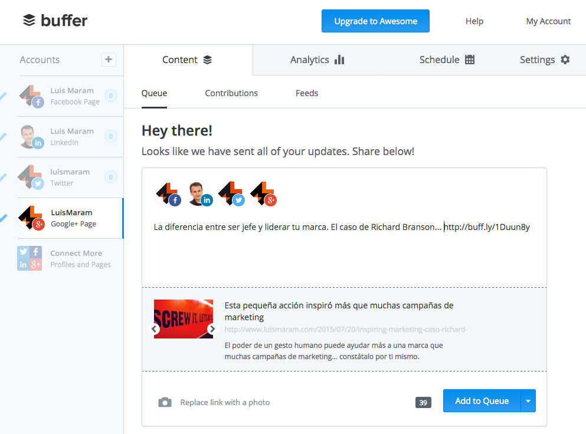The width and height of the screenshot is (586, 434).
Task: Select the Contributions sub-tab
Action: click(231, 93)
